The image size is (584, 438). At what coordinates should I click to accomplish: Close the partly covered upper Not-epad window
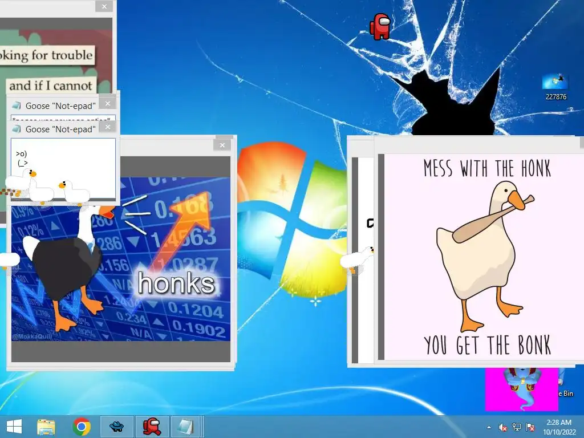click(x=108, y=104)
